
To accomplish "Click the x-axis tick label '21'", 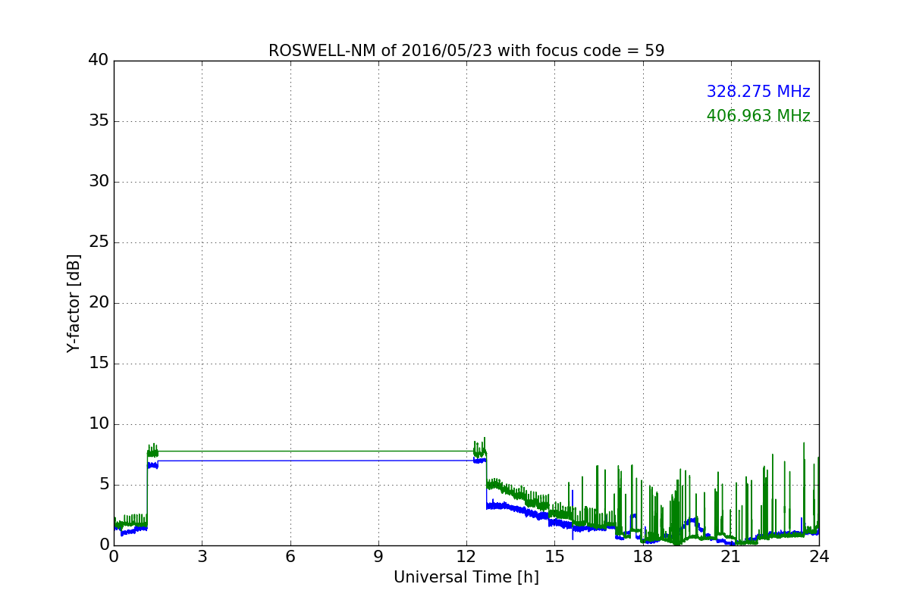I will [731, 556].
